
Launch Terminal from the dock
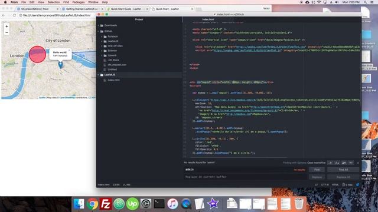(159, 204)
